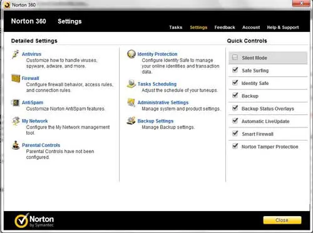Uncheck the Safe Surfing checkbox

pos(235,70)
